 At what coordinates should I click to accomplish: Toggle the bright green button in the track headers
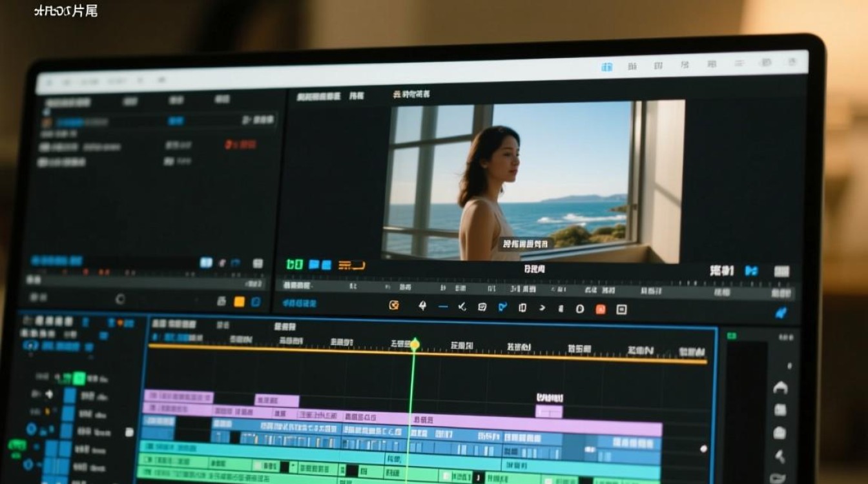pos(79,378)
